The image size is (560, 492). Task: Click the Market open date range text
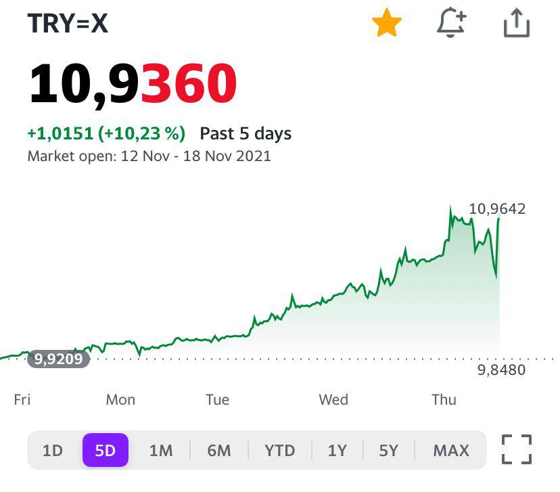[x=149, y=156]
